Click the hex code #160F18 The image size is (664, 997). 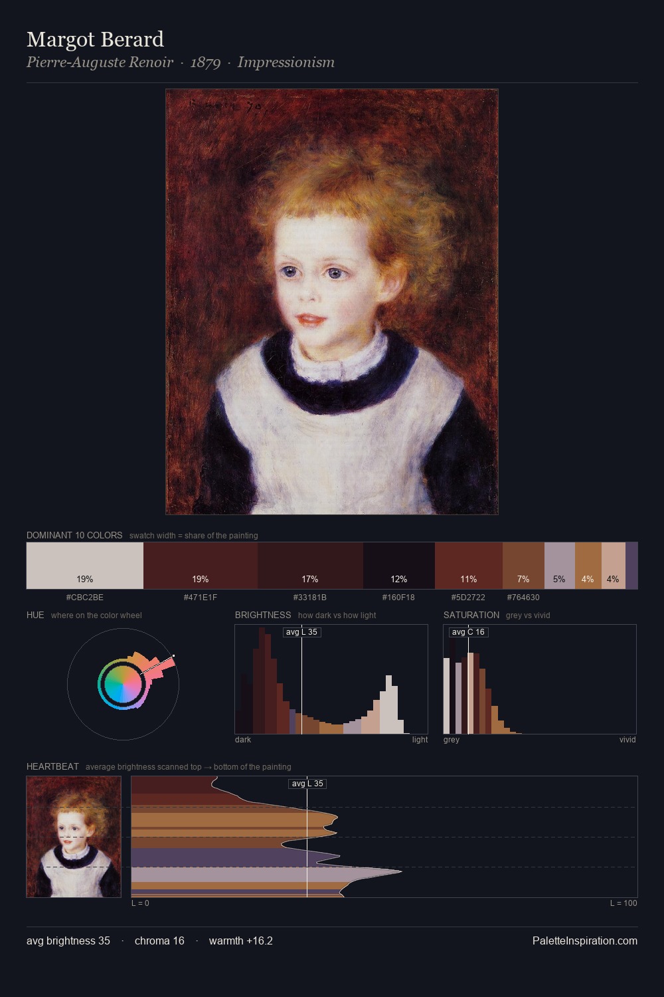point(398,598)
